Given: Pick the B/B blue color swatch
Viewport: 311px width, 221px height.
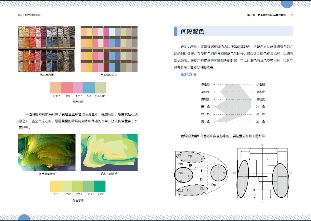Looking at the screenshot, I should pos(89,88).
